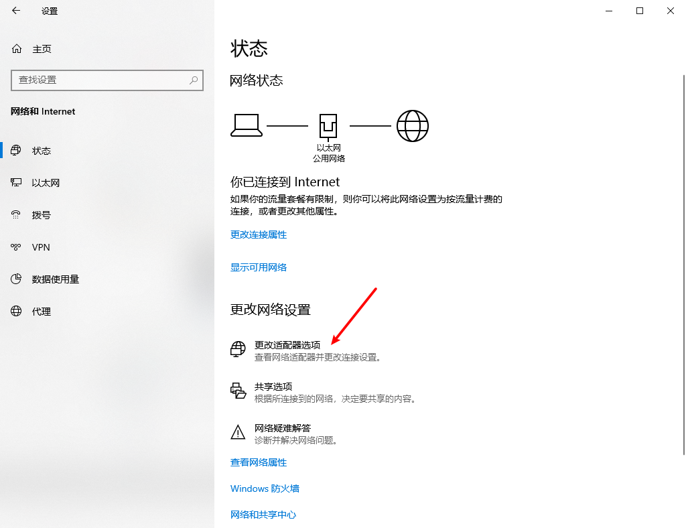The image size is (686, 528).
Task: Click the 主页 home icon
Action: tap(17, 48)
